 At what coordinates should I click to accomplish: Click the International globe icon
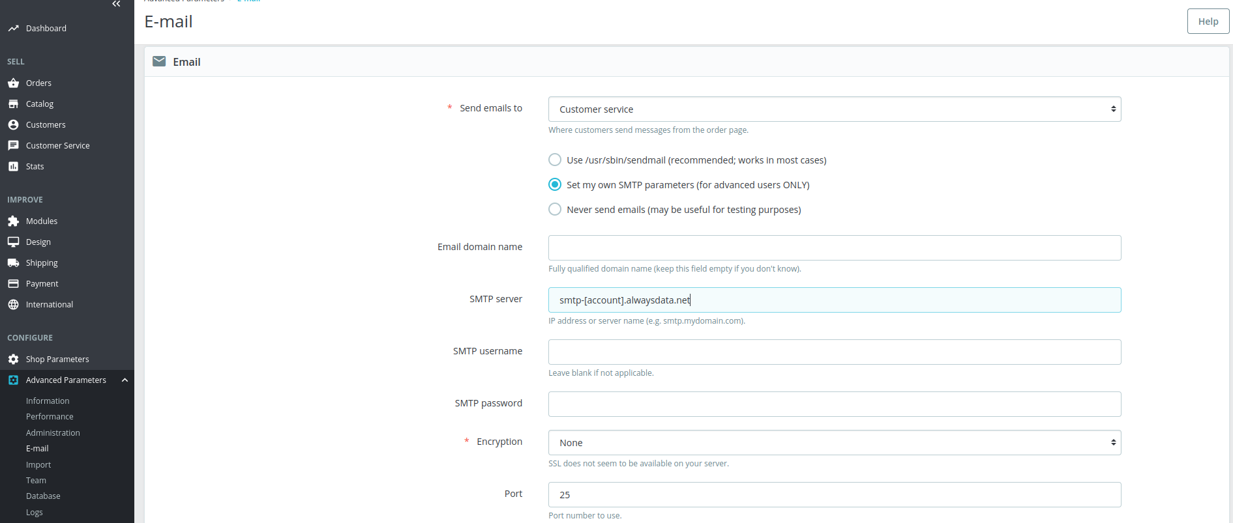point(13,305)
